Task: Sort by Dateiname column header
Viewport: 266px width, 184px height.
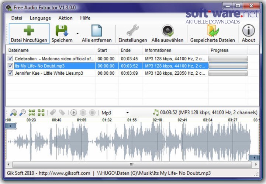Action: [x=51, y=50]
